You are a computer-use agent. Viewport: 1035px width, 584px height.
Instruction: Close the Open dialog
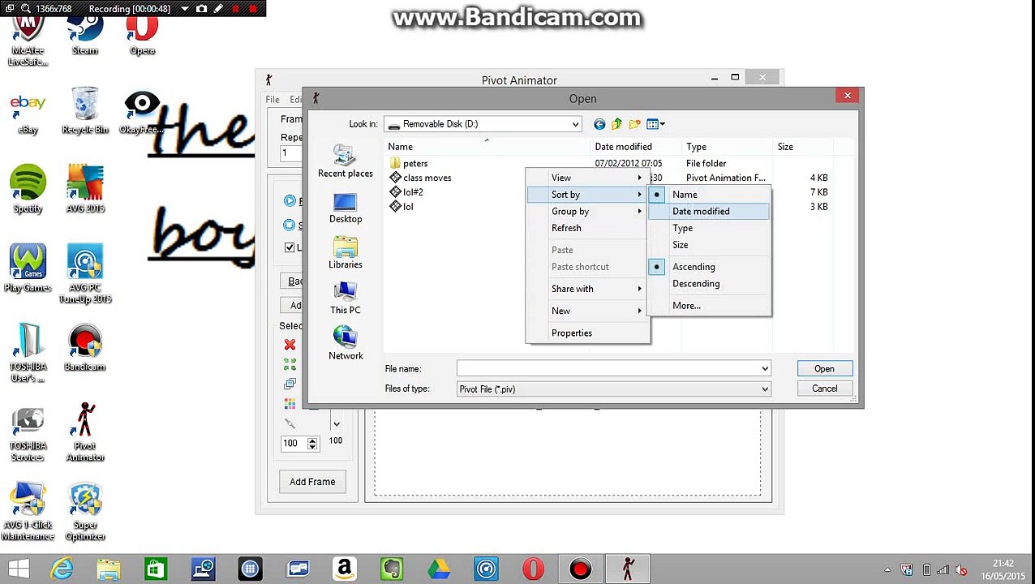tap(848, 97)
